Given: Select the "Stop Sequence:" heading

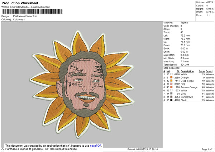Looking at the screenshot, I should (x=172, y=68).
